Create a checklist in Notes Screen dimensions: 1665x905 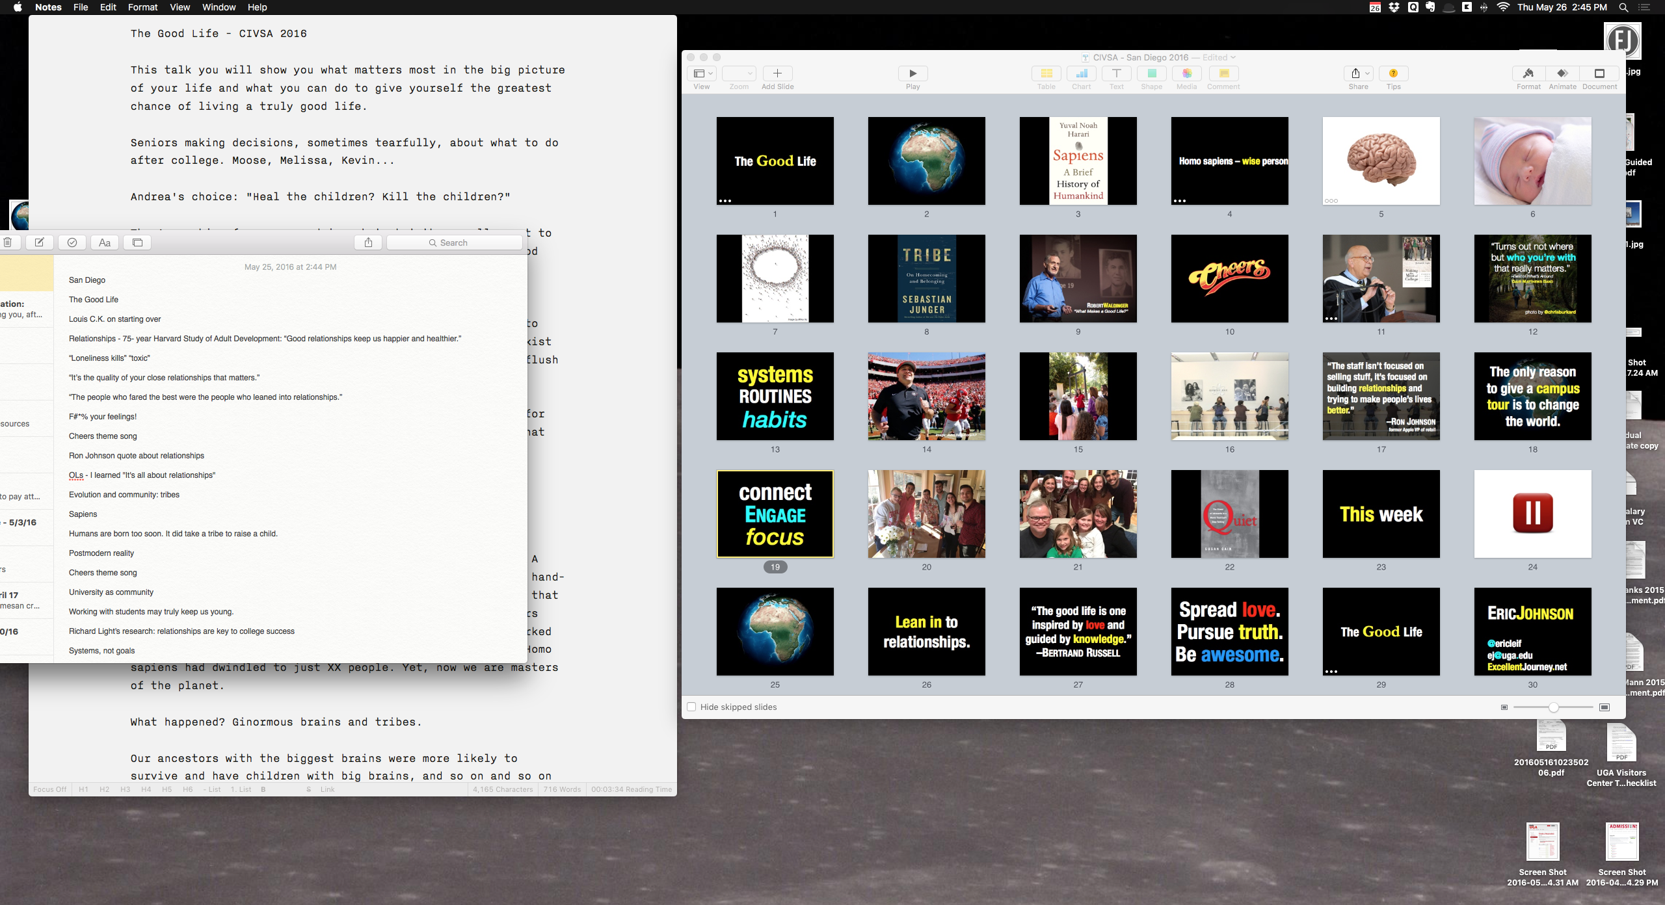tap(72, 242)
